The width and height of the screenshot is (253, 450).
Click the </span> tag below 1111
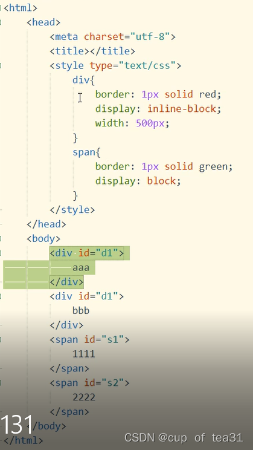[x=69, y=368]
